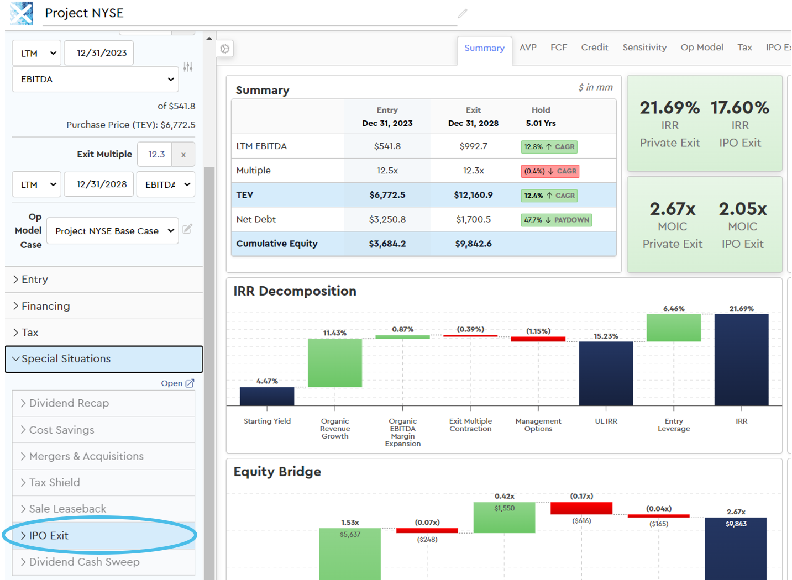This screenshot has height=580, width=792.
Task: Click the Project NYSE title field
Action: [251, 13]
